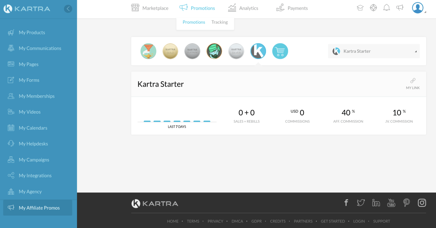Screen dimensions: 436x228
Task: Select the Kartra Silver promo badge
Action: [236, 51]
